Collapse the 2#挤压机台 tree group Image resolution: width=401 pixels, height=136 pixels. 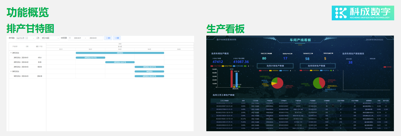[11, 53]
